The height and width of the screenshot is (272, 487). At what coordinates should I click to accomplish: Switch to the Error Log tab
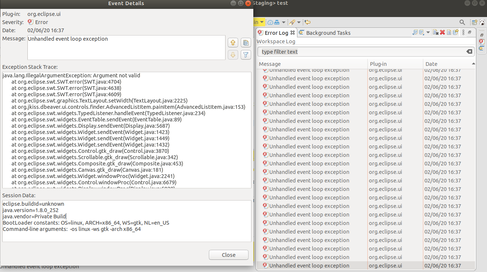tap(276, 33)
